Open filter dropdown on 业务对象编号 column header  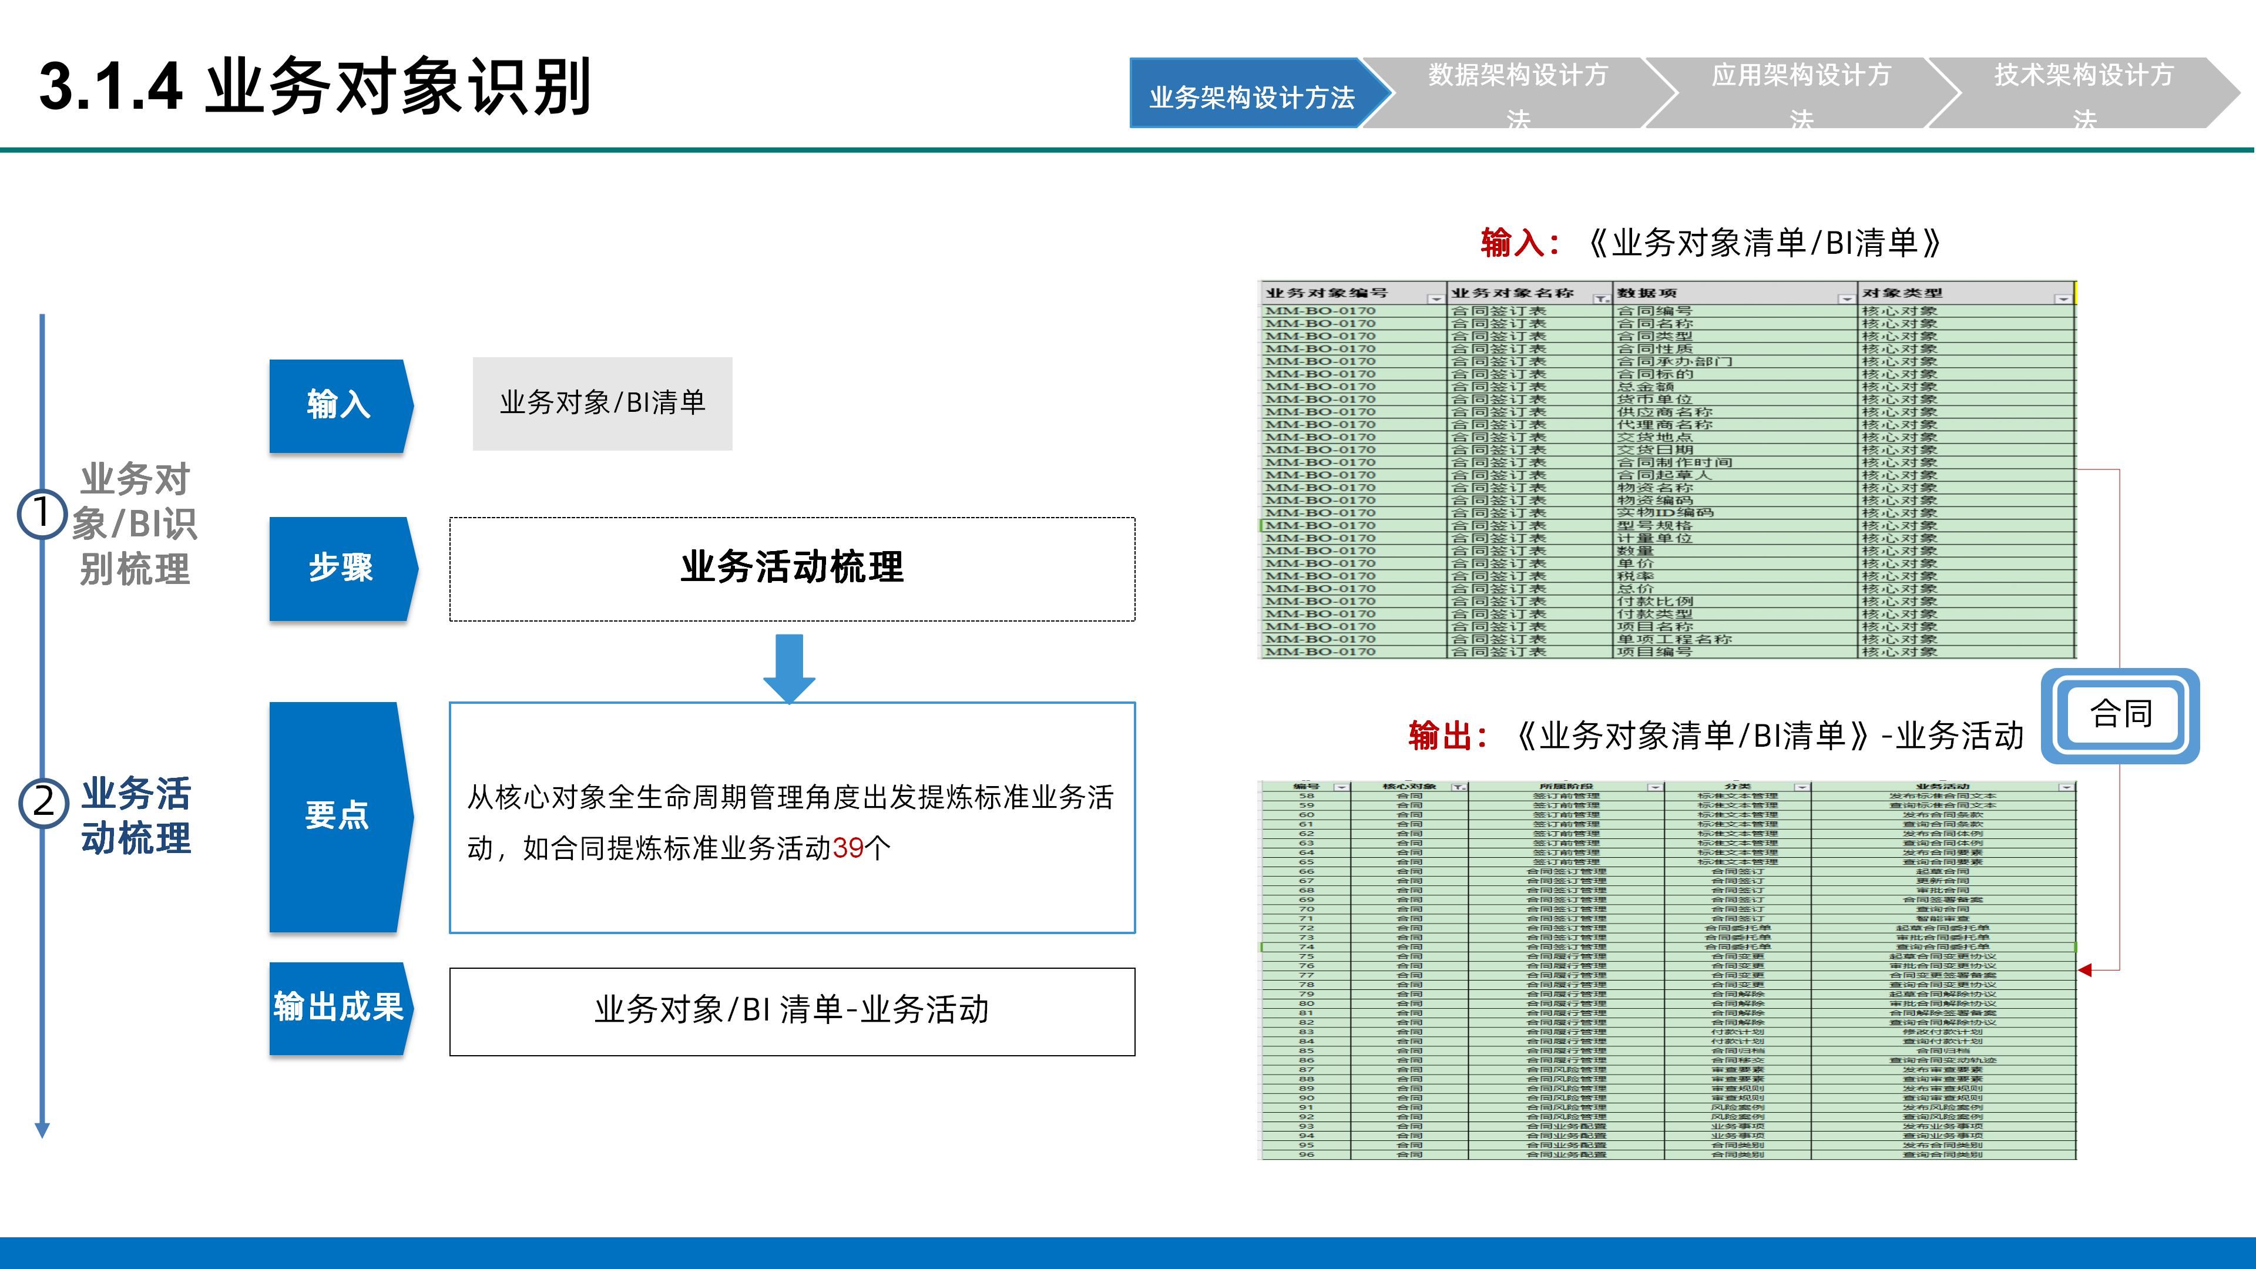click(x=1435, y=300)
